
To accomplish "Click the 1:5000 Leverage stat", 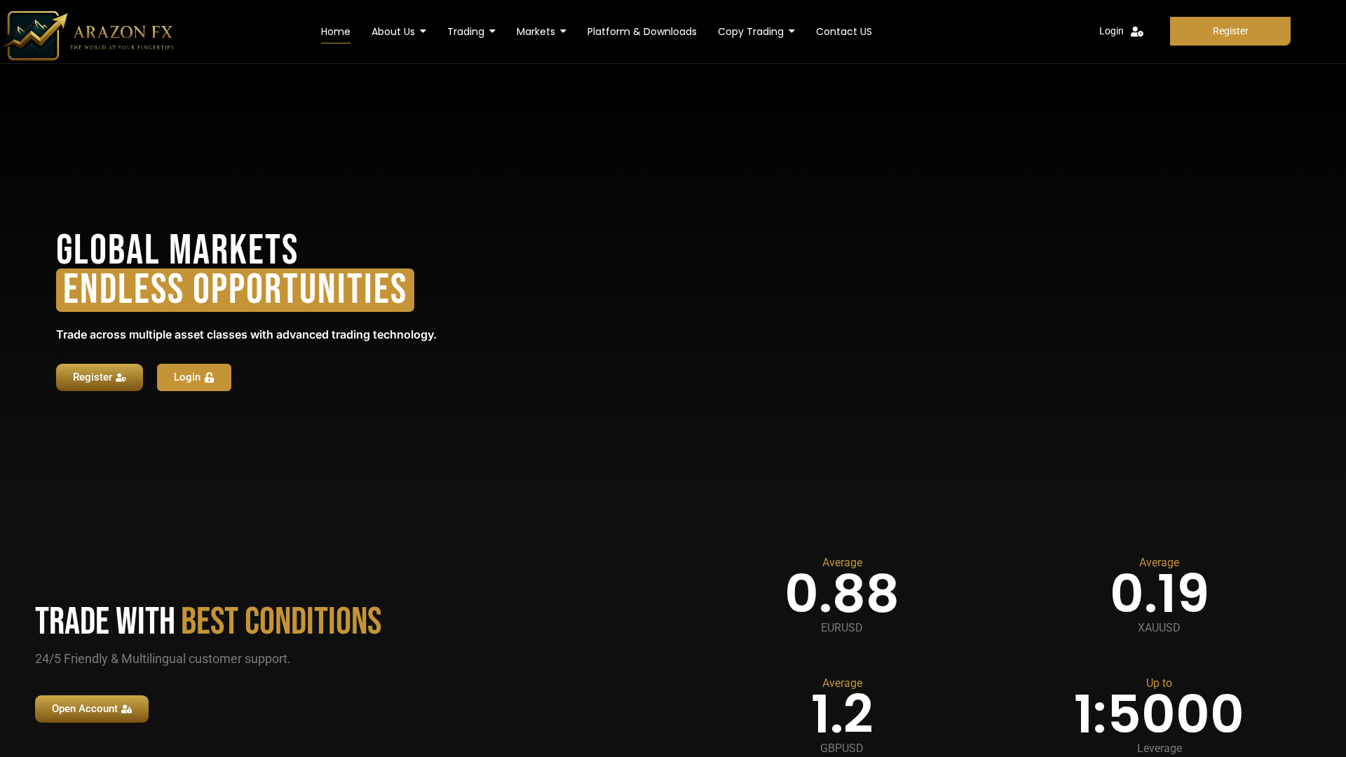I will [1158, 713].
